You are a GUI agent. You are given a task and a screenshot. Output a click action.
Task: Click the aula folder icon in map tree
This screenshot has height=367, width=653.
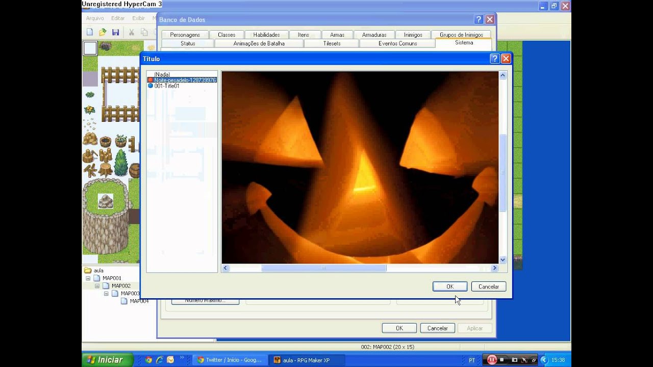pos(88,271)
